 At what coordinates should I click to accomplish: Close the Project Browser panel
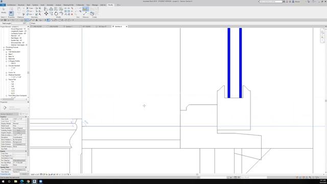pos(28,27)
